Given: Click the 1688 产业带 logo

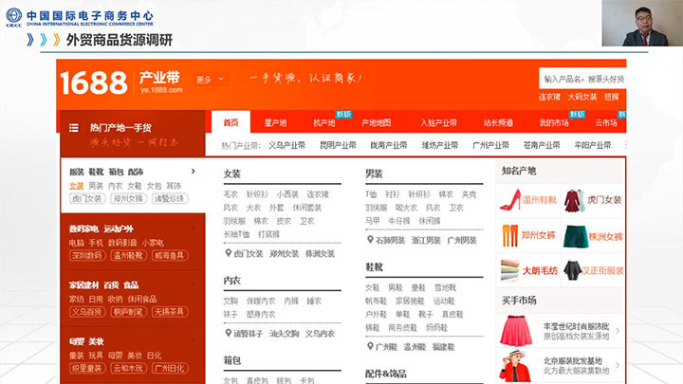Looking at the screenshot, I should coord(120,82).
